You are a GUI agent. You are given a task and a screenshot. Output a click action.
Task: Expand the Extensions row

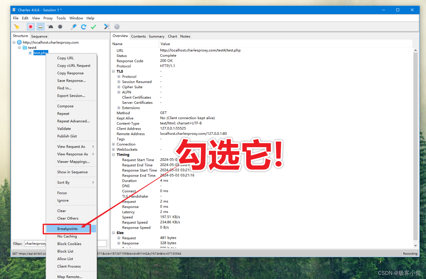[119, 108]
